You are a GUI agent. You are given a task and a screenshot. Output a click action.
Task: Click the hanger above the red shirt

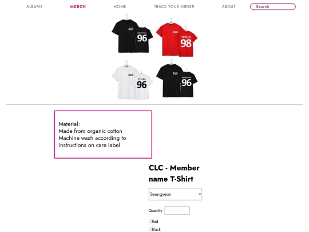pos(171,20)
